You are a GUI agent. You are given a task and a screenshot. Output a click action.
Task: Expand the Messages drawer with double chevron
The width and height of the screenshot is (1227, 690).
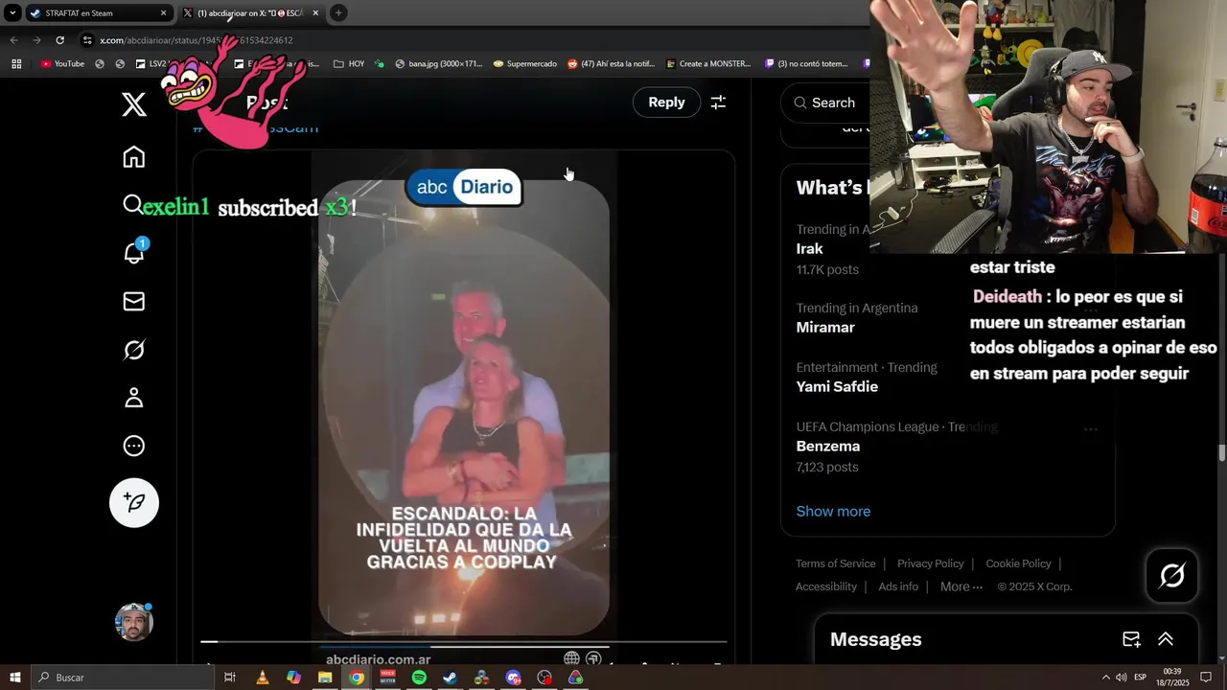point(1166,639)
